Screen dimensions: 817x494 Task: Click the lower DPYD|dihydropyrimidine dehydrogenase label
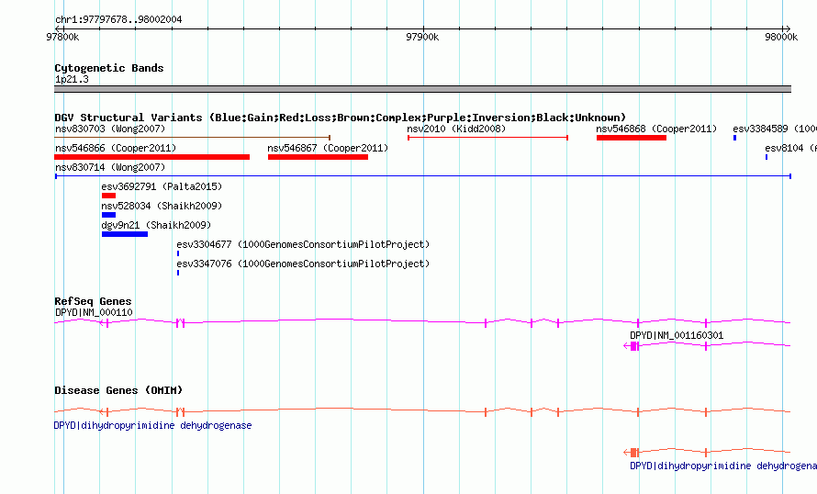(x=723, y=466)
